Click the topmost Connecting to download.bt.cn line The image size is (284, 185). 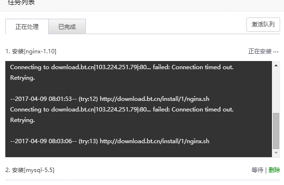point(122,67)
